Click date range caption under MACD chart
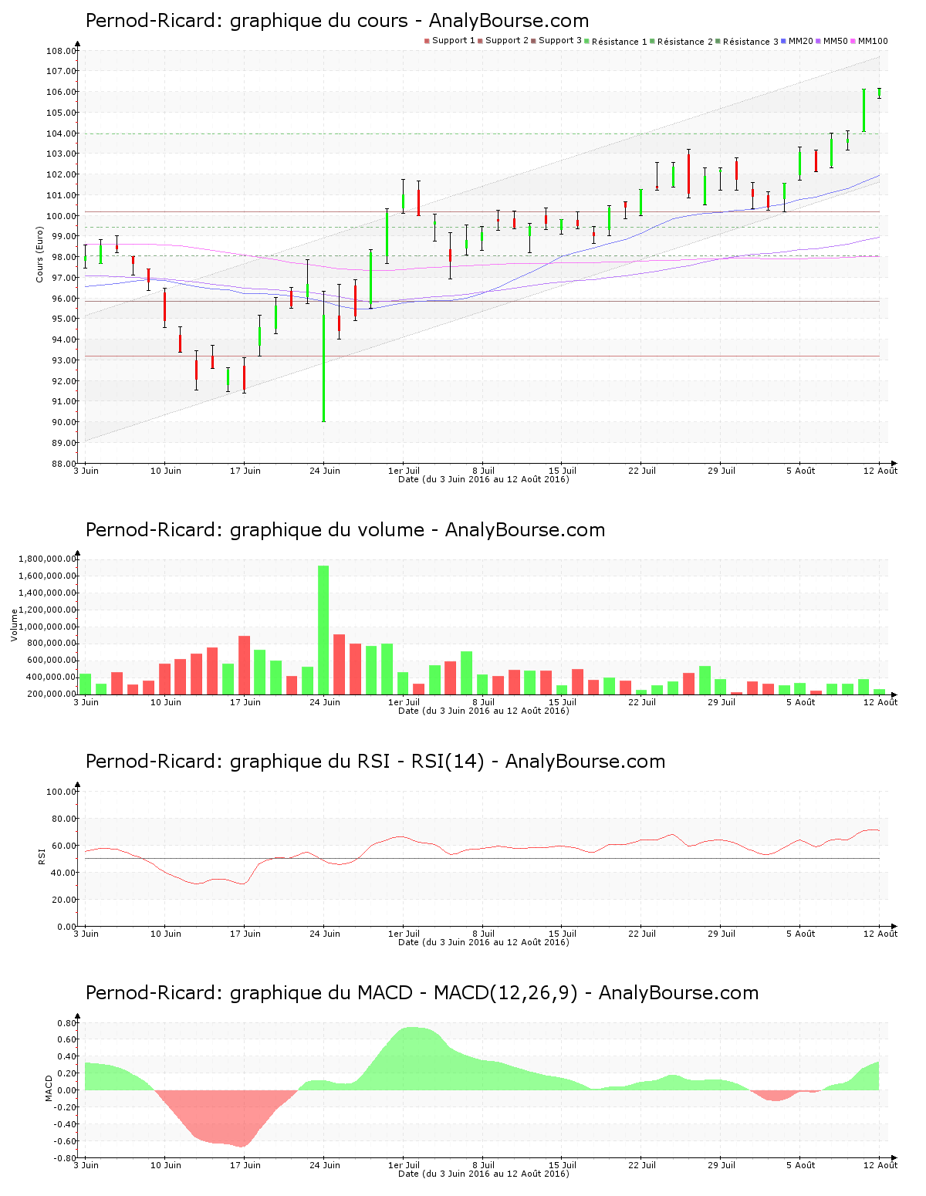Viewport: 926px width, 1196px height. (484, 1174)
